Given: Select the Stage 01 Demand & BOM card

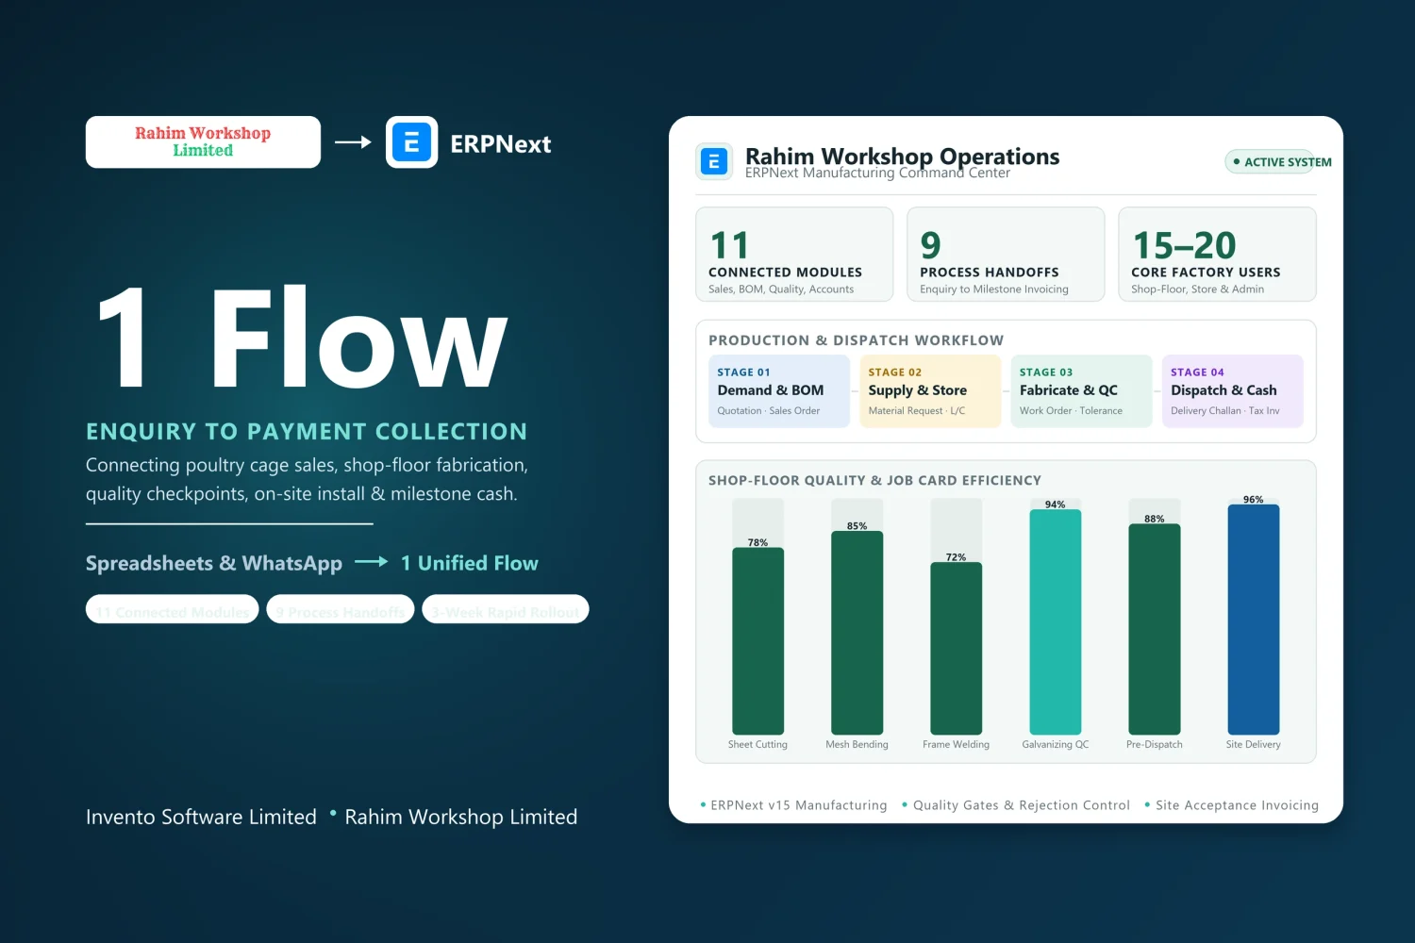Looking at the screenshot, I should (779, 391).
